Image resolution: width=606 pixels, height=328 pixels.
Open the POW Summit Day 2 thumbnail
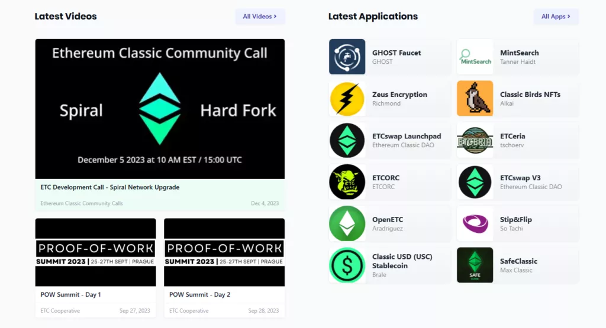click(x=224, y=252)
